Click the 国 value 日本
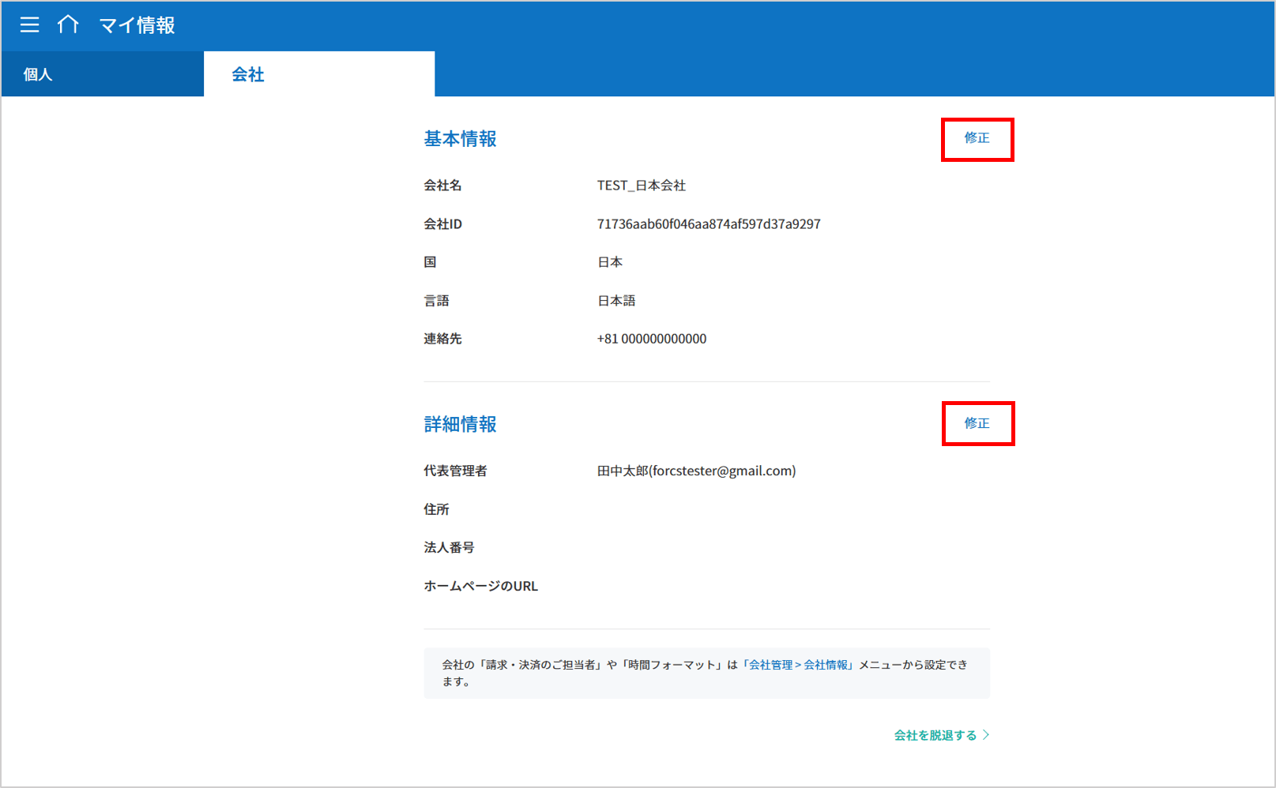This screenshot has width=1276, height=788. [x=609, y=262]
